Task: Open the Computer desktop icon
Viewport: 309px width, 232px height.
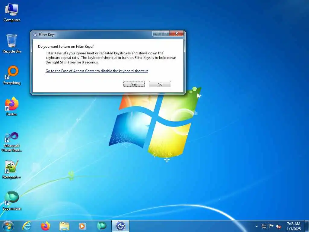Action: pyautogui.click(x=12, y=13)
